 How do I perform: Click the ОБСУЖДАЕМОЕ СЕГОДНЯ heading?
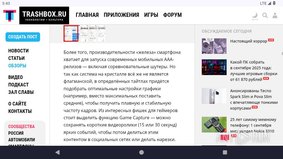tap(227, 31)
